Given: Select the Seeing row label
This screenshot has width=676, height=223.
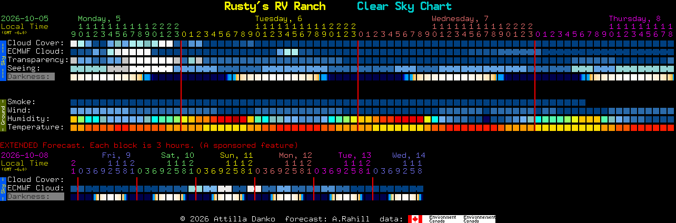Looking at the screenshot, I should [x=24, y=68].
